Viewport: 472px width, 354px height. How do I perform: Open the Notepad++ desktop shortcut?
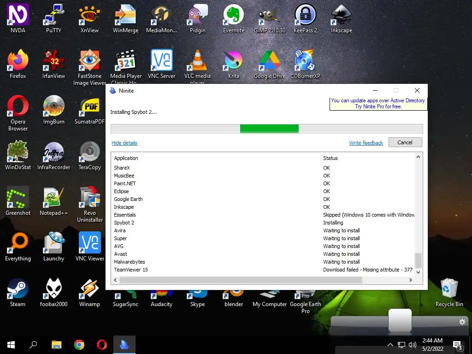tap(53, 201)
